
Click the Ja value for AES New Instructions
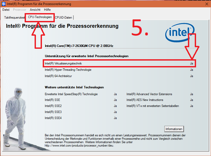point(192,100)
